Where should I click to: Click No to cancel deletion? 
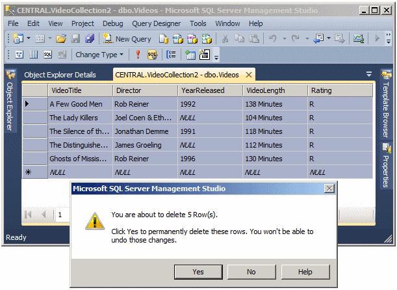251,272
